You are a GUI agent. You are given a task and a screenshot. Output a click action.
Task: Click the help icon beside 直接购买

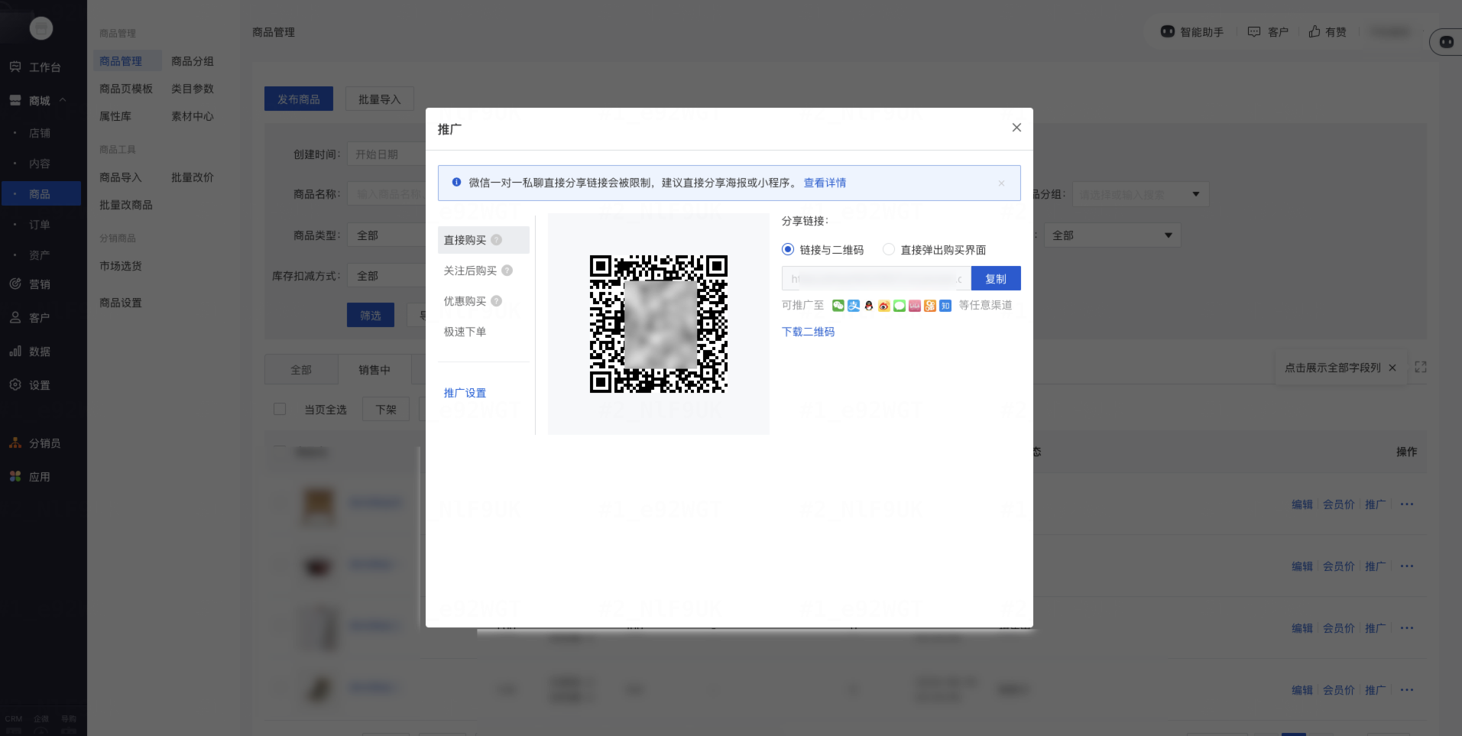point(497,240)
